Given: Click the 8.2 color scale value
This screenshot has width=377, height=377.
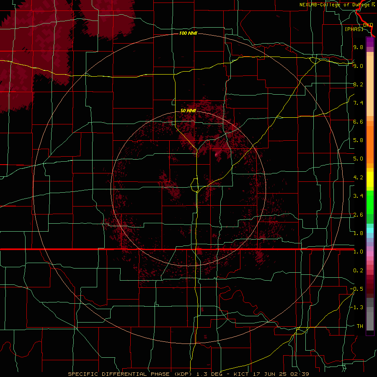Looking at the screenshot, I should point(358,84).
